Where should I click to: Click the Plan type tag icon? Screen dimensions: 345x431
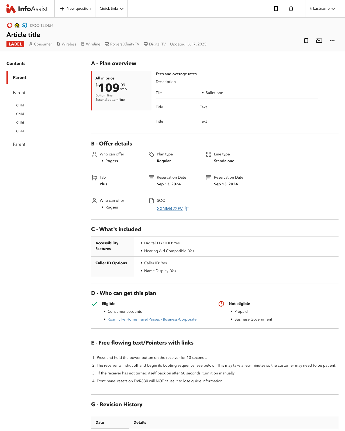151,154
